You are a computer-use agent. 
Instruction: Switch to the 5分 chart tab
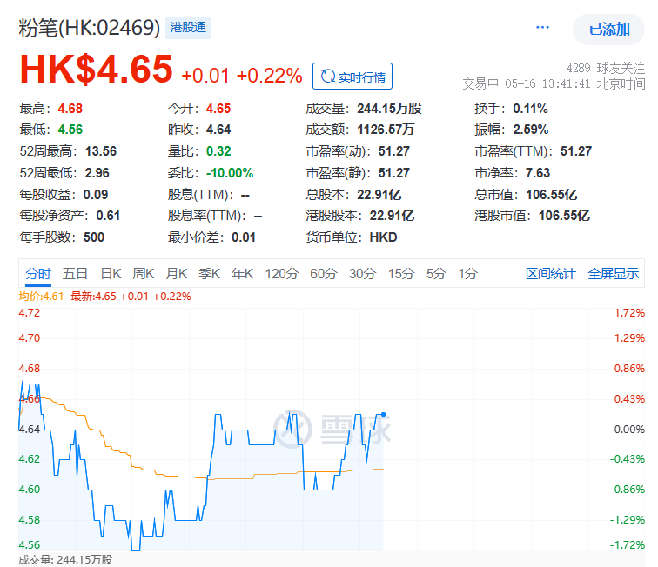436,274
